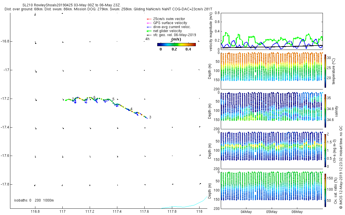Click the 117.4 longitude tick label
Image resolution: width=345 pixels, height=215 pixels.
[x=117, y=212]
